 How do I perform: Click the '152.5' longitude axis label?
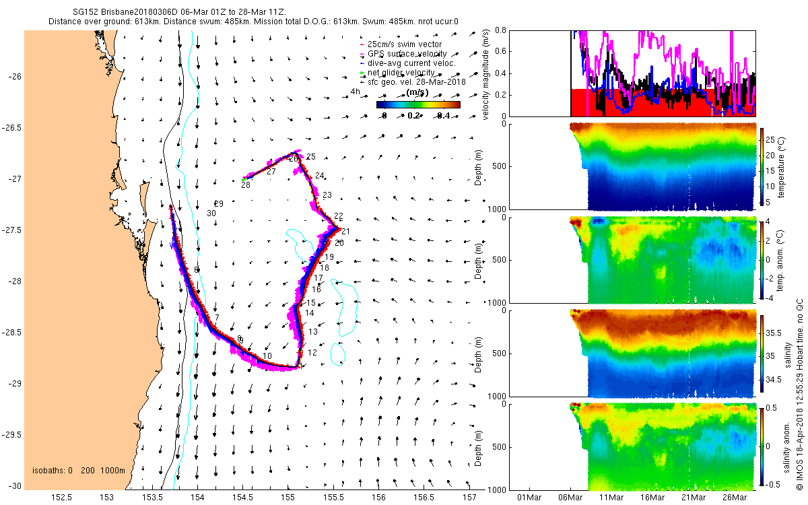(x=61, y=498)
